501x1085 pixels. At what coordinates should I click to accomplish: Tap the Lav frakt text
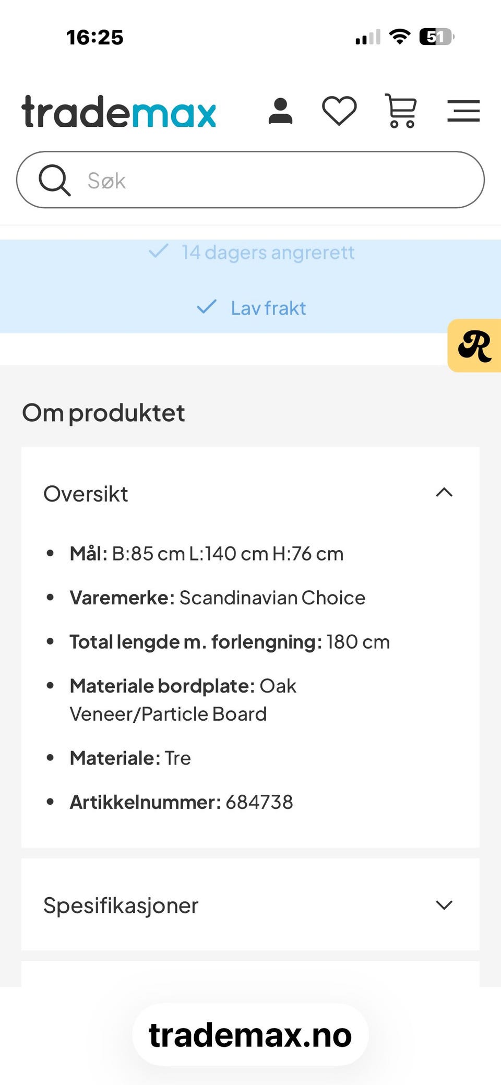pyautogui.click(x=268, y=308)
